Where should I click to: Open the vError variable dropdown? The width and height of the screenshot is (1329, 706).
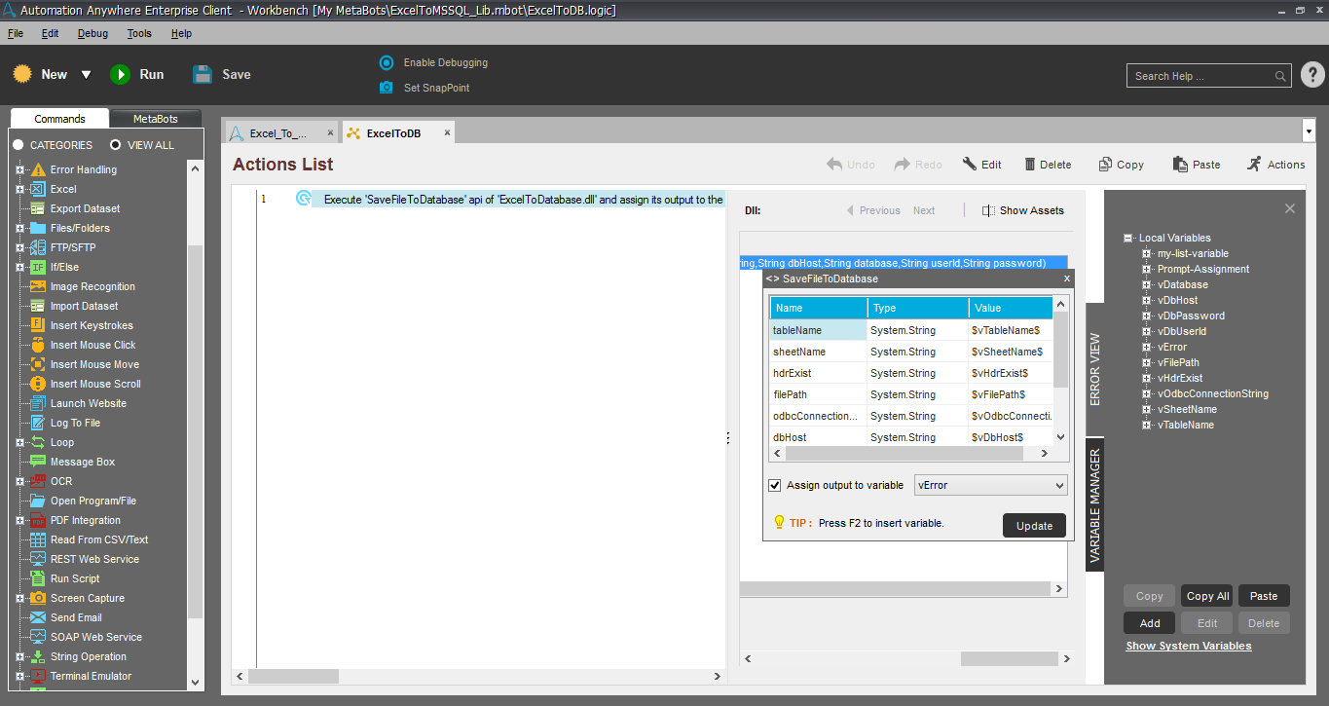(1059, 485)
